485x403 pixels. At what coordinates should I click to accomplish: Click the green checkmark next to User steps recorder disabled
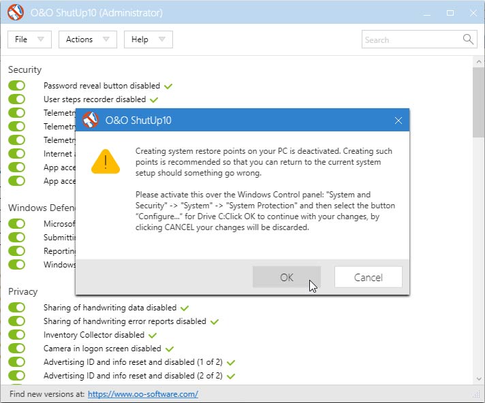tap(154, 100)
